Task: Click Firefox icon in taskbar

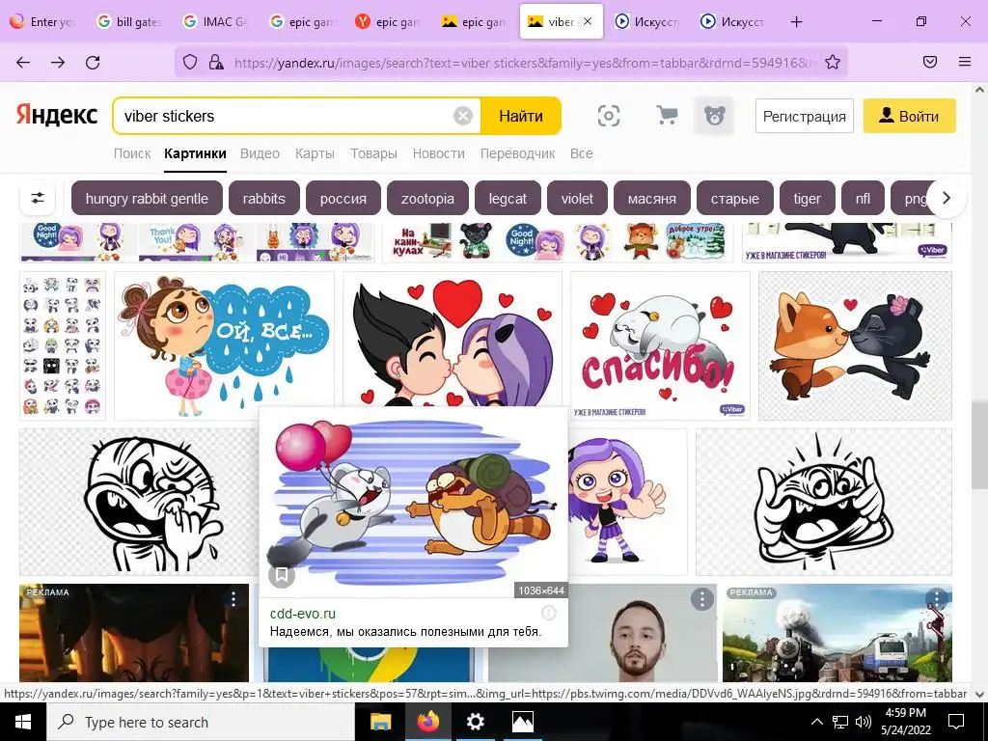Action: pos(427,722)
